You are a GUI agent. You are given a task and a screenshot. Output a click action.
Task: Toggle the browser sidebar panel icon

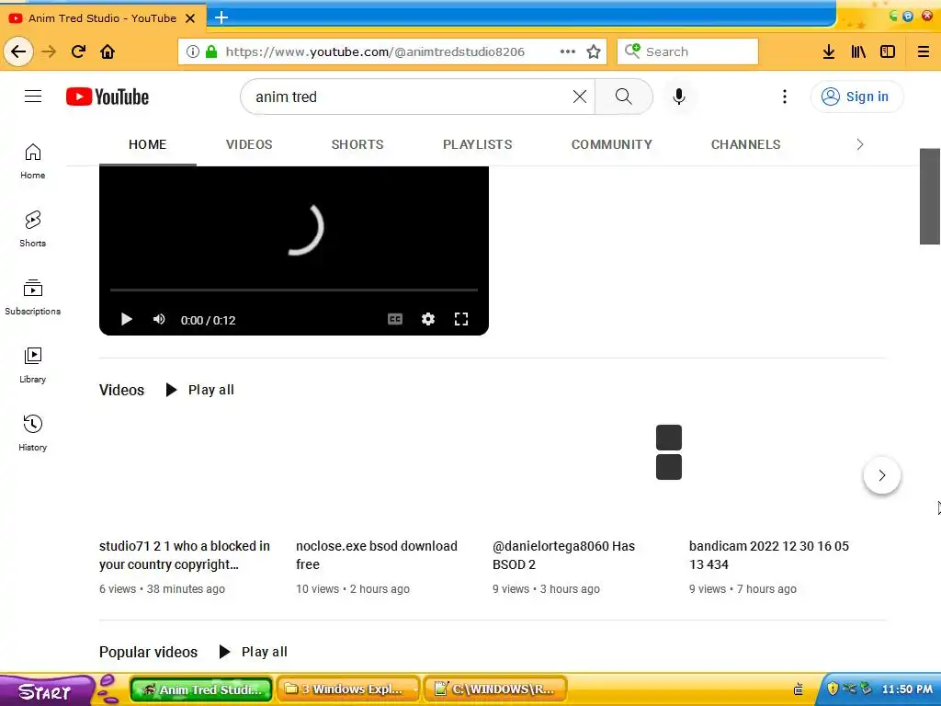[888, 51]
